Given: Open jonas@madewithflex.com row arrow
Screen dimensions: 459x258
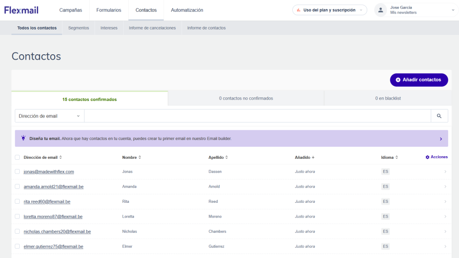Looking at the screenshot, I should coord(445,172).
